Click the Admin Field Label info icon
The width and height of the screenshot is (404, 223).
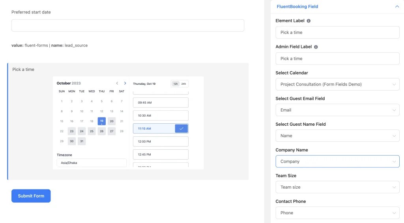[x=316, y=47]
